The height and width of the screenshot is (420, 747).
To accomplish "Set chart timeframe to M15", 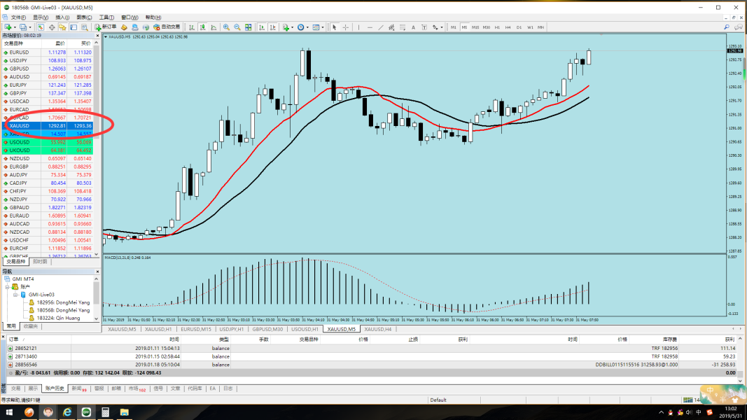I will 475,27.
